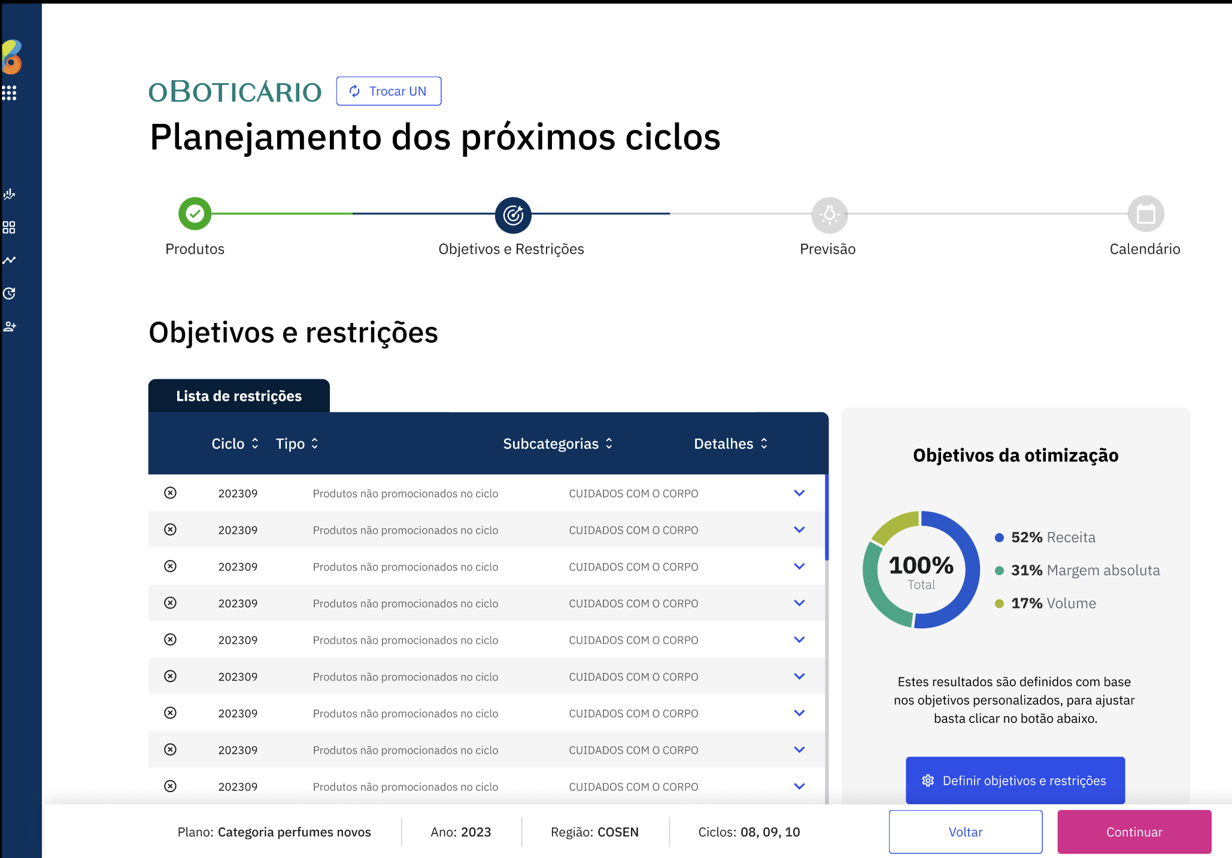The image size is (1232, 858).
Task: Open the apps grid icon in sidebar
Action: click(x=9, y=93)
